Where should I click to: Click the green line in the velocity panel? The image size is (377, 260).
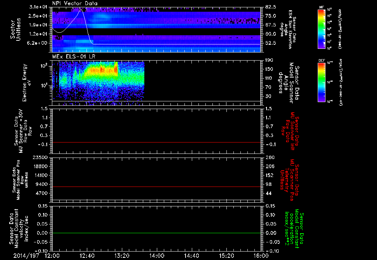click(x=156, y=233)
